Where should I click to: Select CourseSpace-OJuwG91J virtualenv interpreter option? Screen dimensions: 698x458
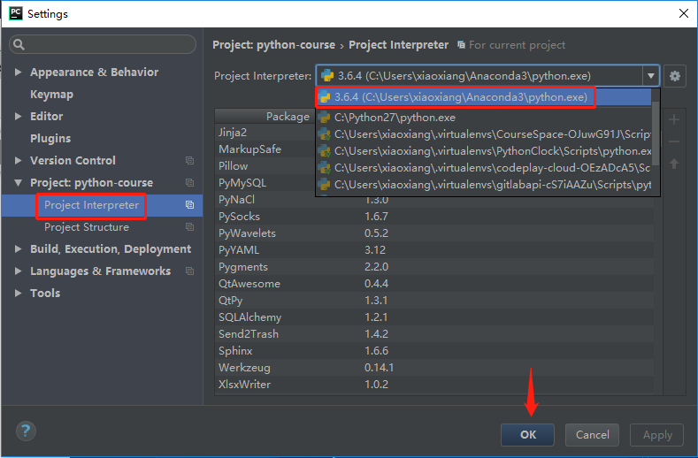coord(484,134)
